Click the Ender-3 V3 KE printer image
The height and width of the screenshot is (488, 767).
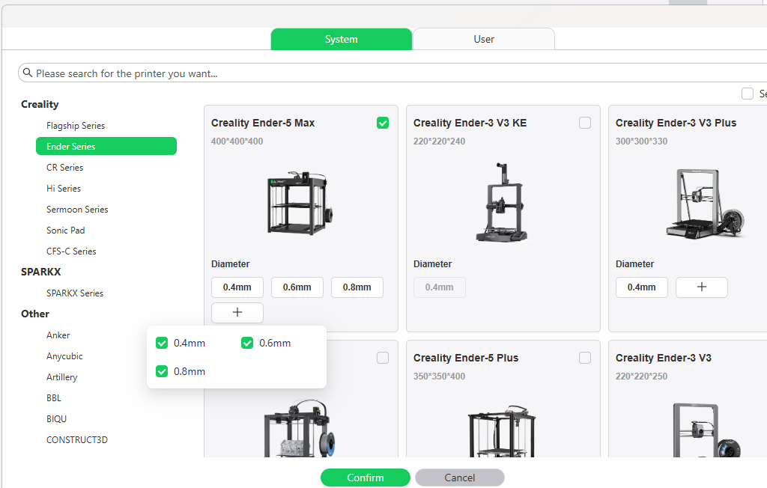502,202
